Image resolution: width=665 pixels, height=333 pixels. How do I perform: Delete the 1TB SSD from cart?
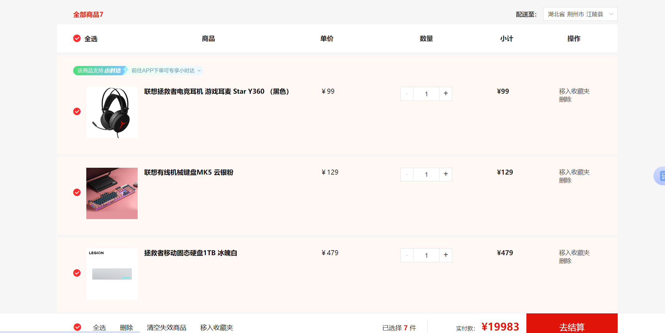[x=565, y=261]
